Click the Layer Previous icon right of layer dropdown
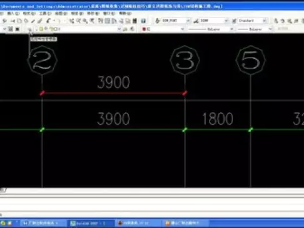This screenshot has width=304, height=228. point(132,29)
